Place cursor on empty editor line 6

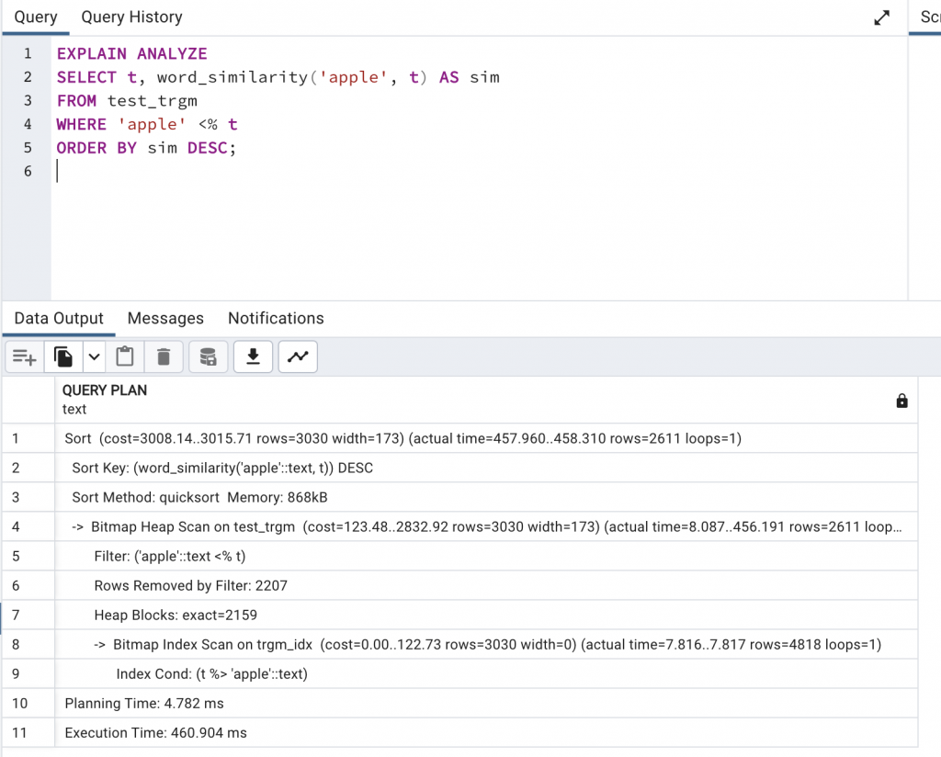point(479,172)
